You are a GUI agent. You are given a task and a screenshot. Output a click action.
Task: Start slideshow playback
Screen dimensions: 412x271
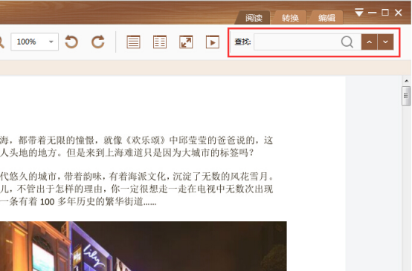tap(213, 42)
